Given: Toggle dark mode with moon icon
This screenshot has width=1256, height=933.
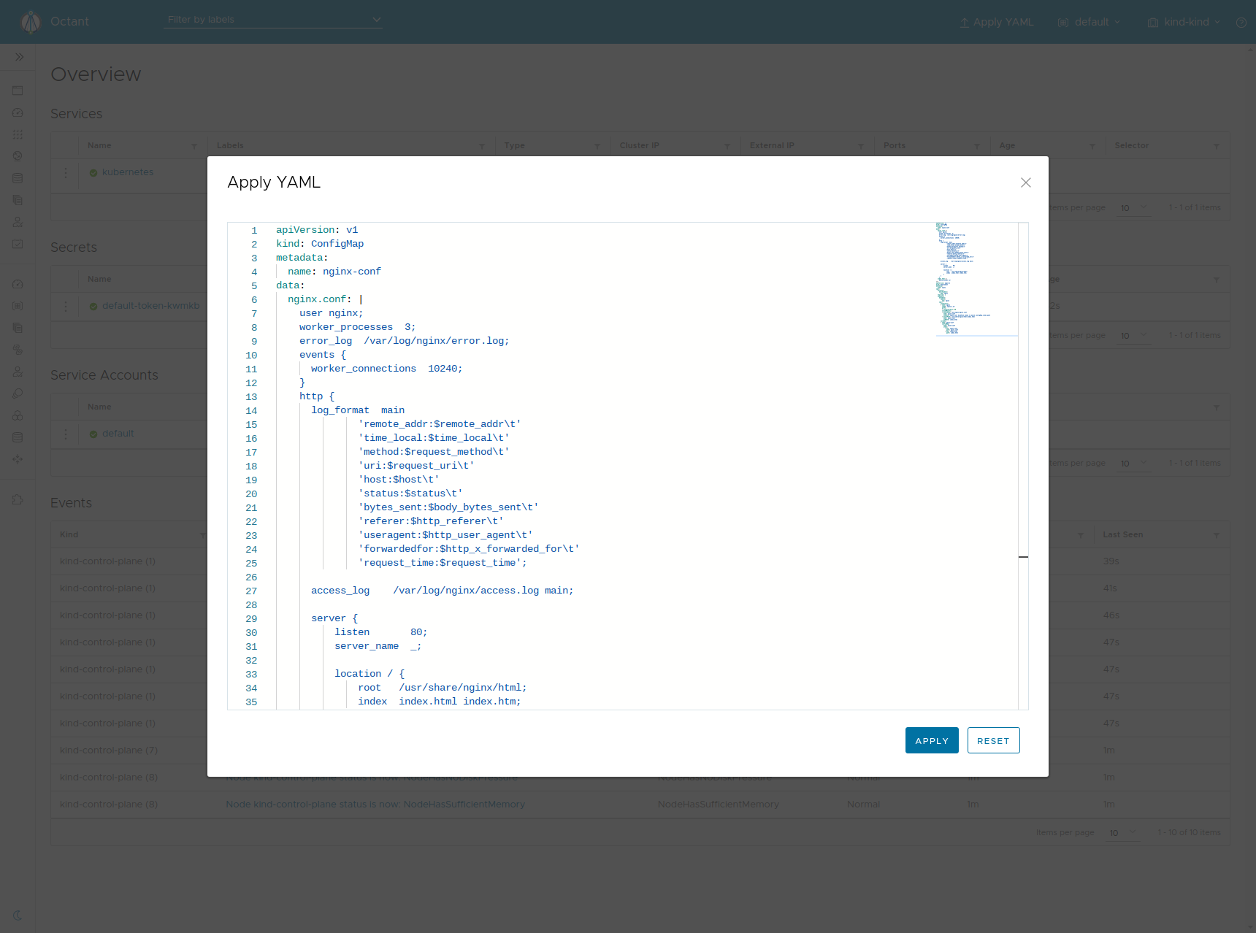Looking at the screenshot, I should (x=18, y=915).
